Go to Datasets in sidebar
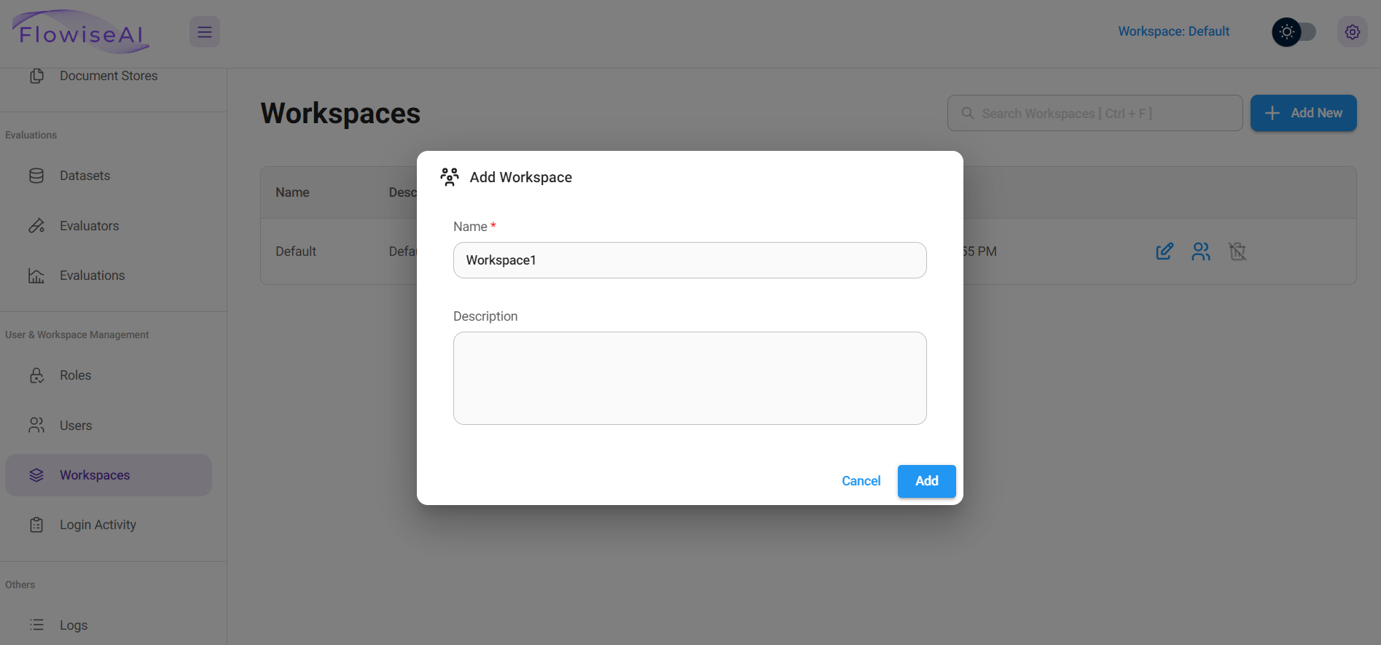The height and width of the screenshot is (645, 1381). click(x=85, y=176)
